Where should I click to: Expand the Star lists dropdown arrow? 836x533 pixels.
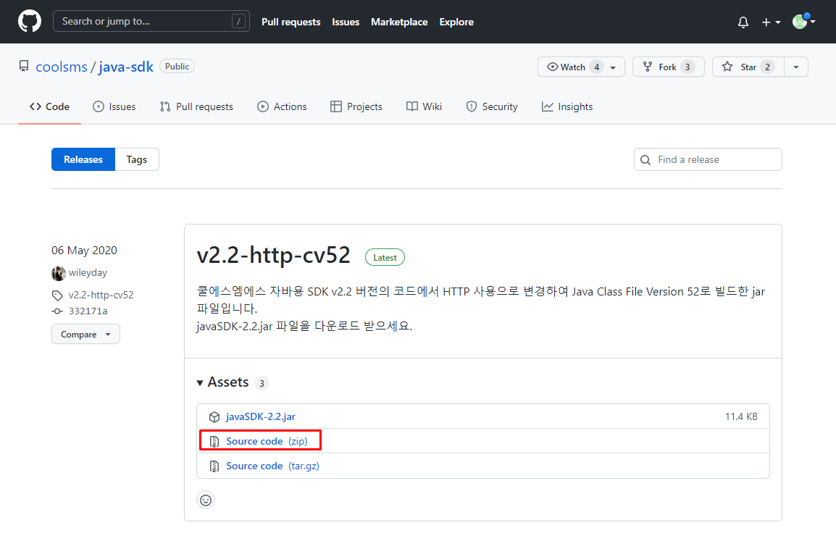click(796, 67)
